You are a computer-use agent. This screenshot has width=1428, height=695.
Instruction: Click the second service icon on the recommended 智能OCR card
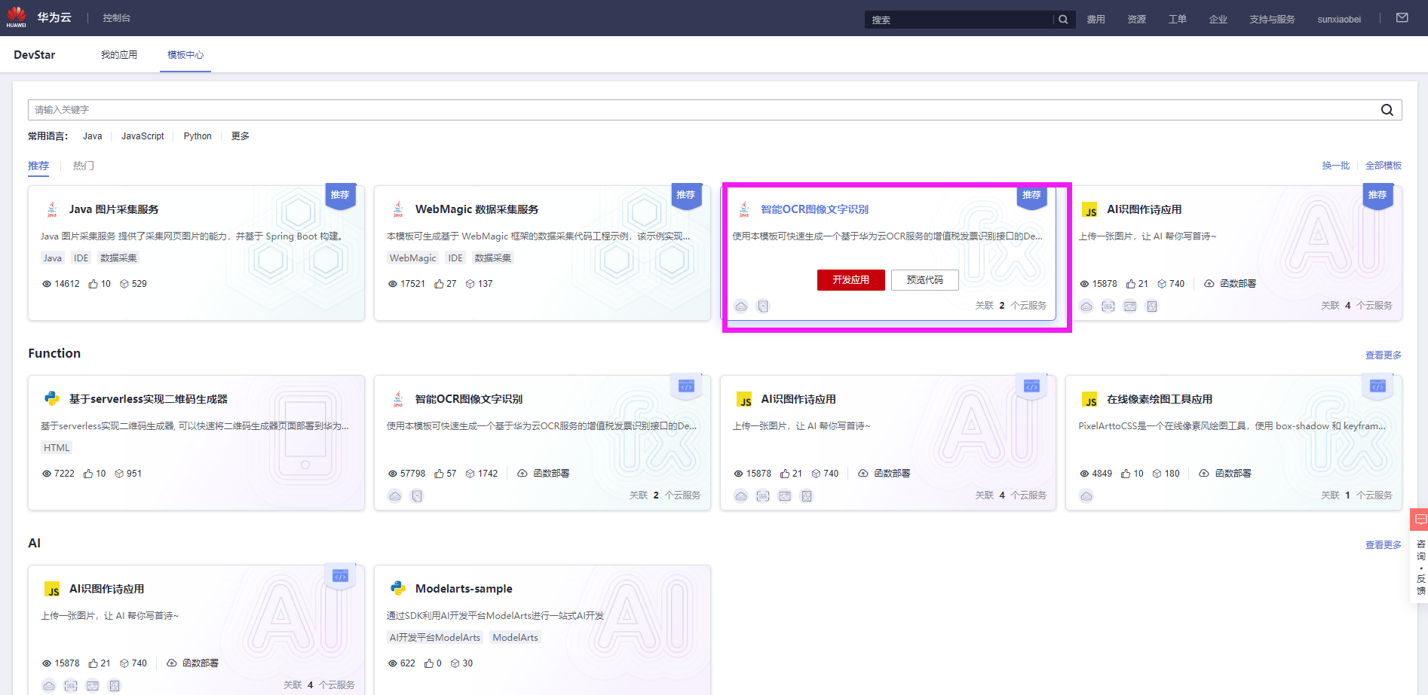(763, 306)
